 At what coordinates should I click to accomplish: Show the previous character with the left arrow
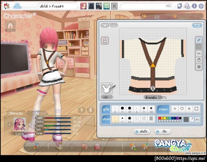[x=10, y=124]
